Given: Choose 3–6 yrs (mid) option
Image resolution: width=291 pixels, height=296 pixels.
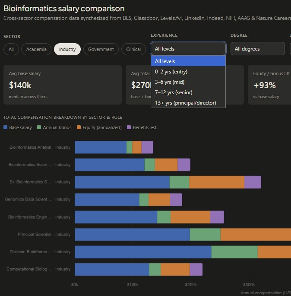Looking at the screenshot, I should point(188,82).
